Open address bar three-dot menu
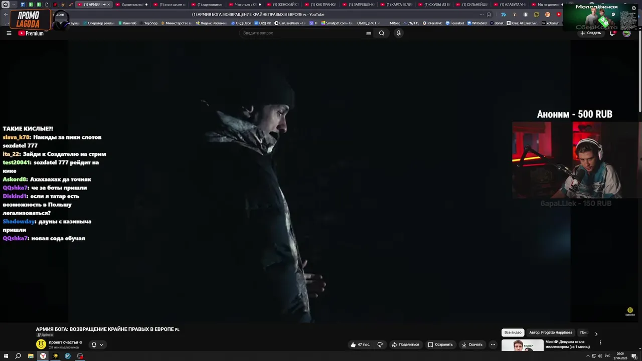Viewport: 642px width, 361px height. 481,15
